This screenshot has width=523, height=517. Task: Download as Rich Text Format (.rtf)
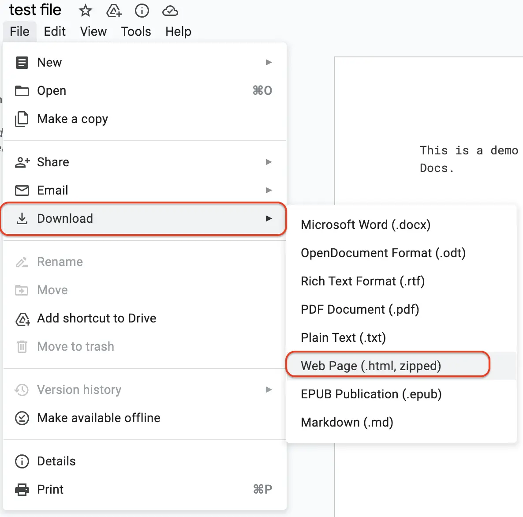point(401,281)
